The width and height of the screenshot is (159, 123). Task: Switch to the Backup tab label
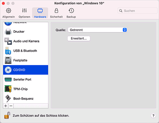[x=71, y=17]
